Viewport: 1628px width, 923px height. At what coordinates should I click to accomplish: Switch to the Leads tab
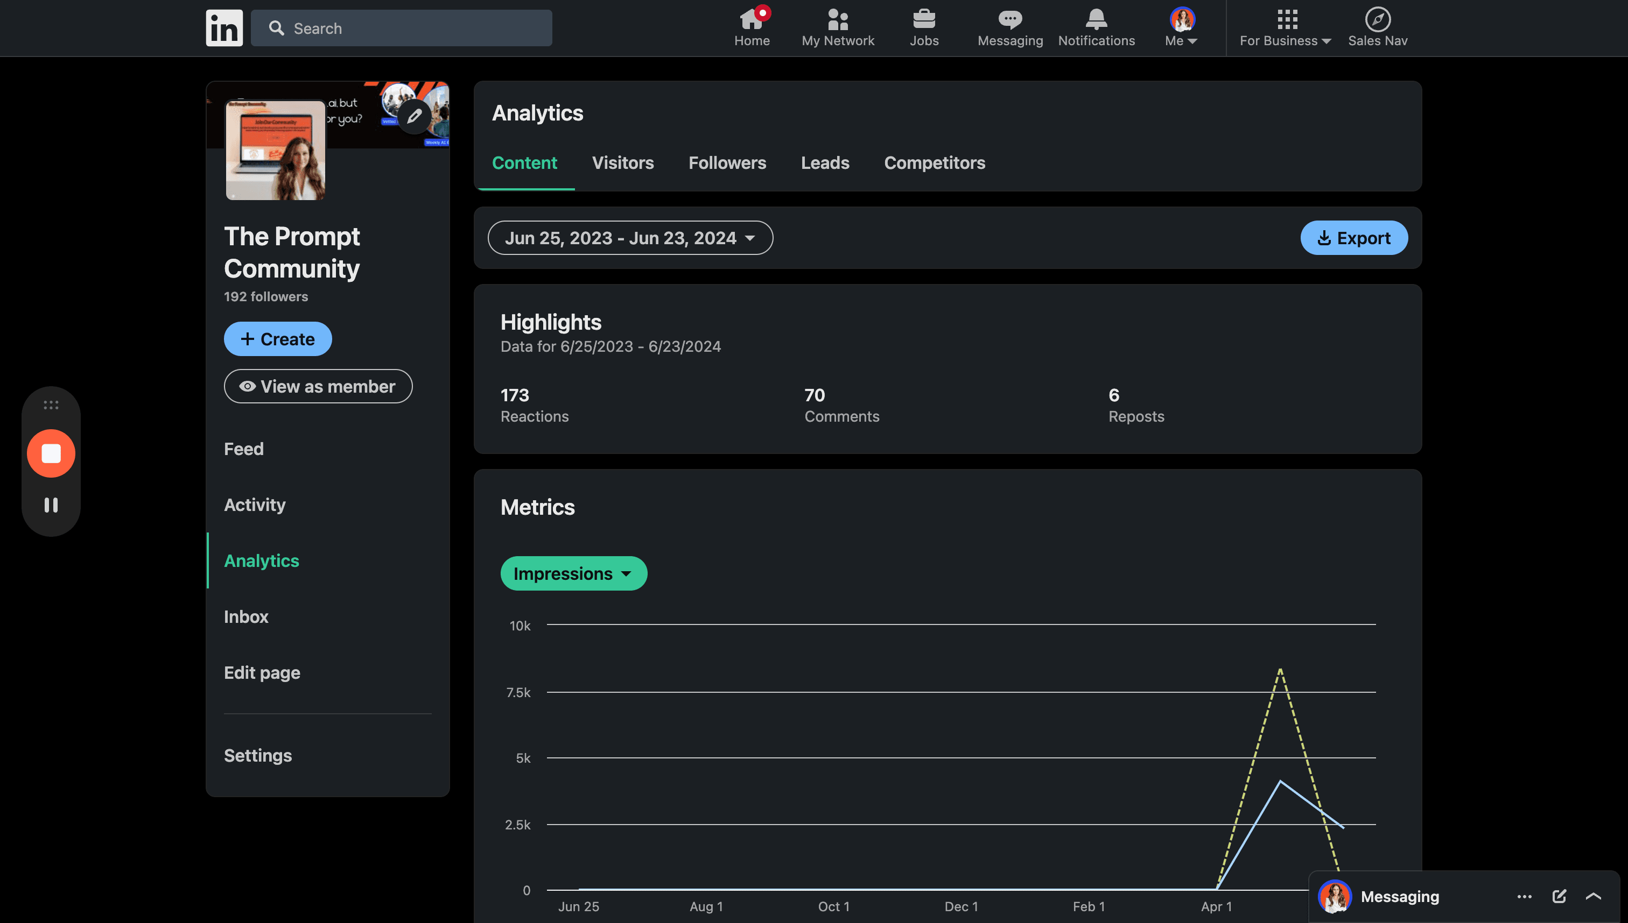point(825,163)
